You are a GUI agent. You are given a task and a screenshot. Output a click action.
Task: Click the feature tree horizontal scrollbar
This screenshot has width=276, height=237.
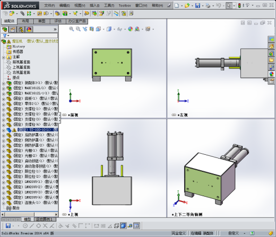coord(30,214)
